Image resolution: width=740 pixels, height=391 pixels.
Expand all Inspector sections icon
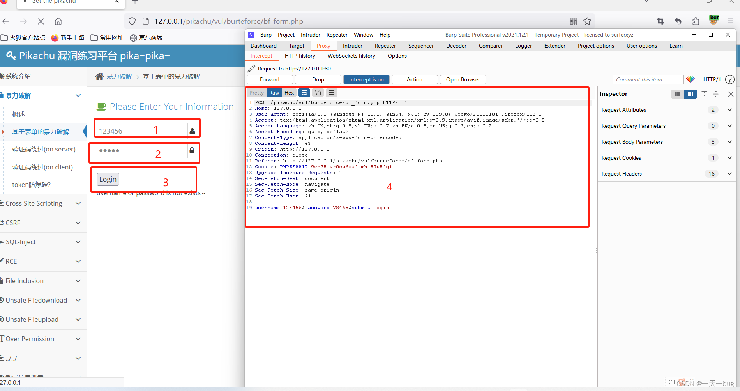tap(704, 94)
